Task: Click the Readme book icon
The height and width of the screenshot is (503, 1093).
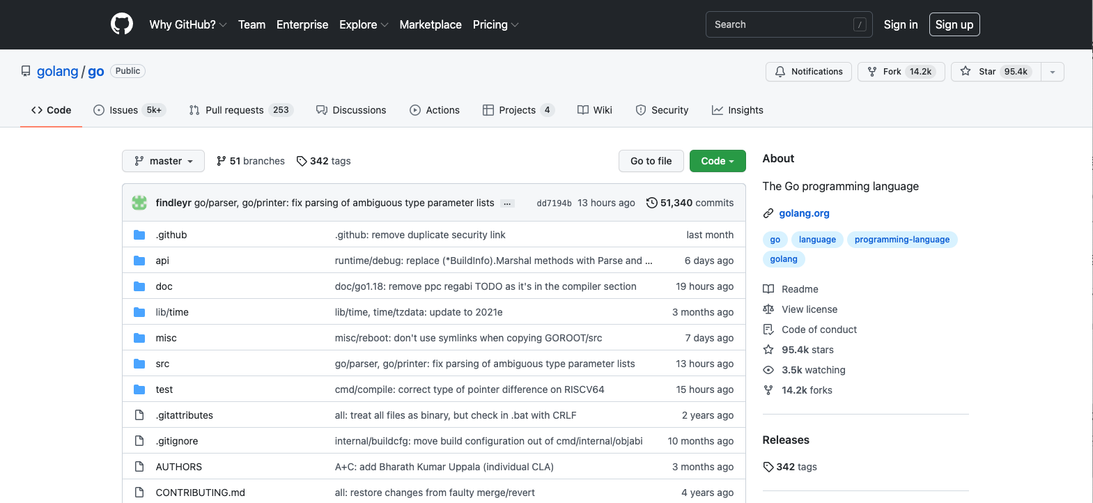Action: (x=768, y=289)
